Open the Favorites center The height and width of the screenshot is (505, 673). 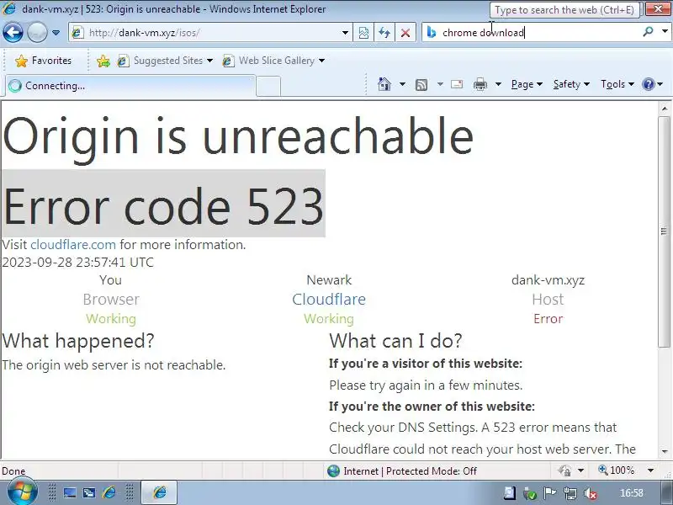tap(44, 61)
